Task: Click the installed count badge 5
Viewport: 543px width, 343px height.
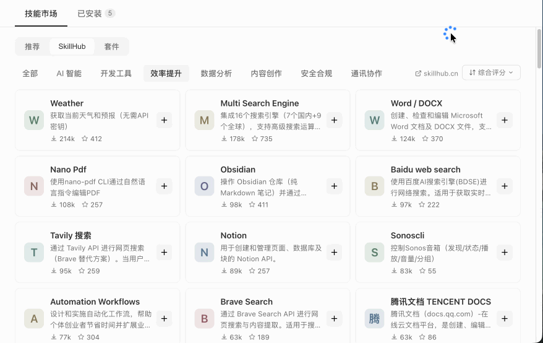Action: tap(110, 13)
